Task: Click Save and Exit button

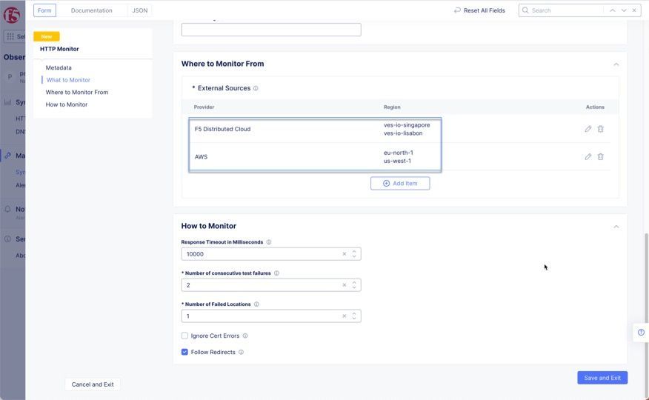Action: pos(602,378)
